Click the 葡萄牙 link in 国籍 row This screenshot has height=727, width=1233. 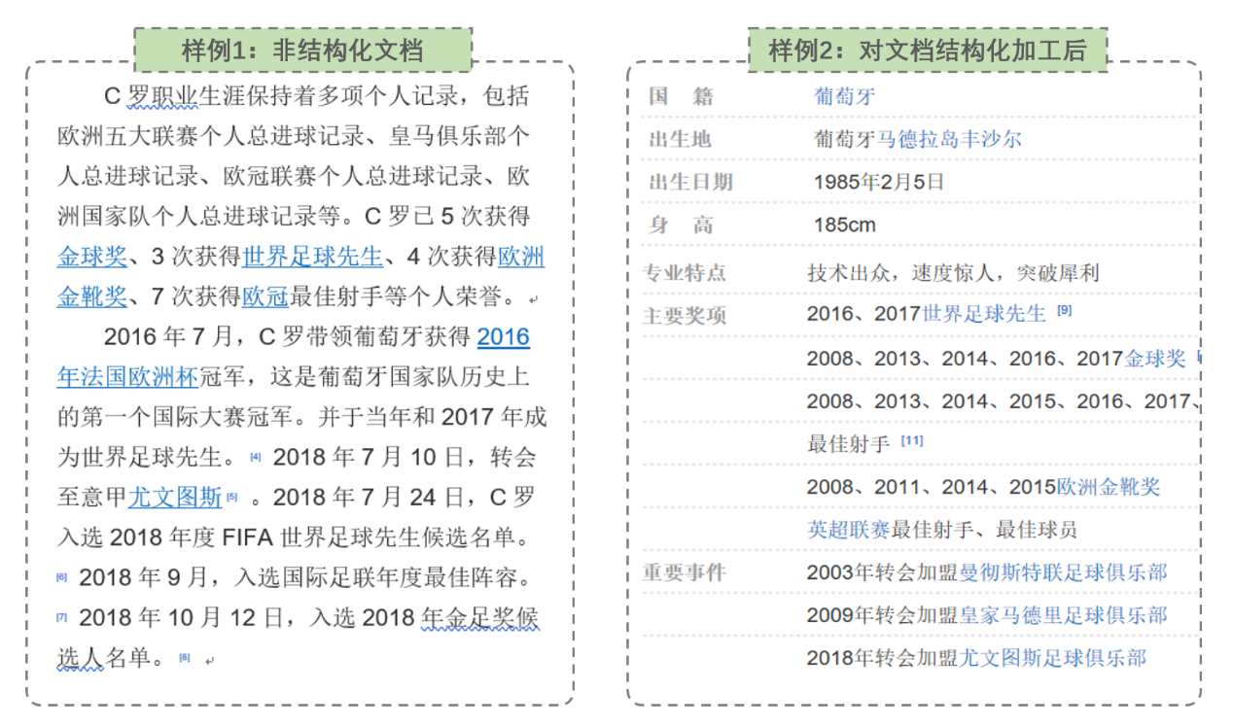pyautogui.click(x=844, y=96)
